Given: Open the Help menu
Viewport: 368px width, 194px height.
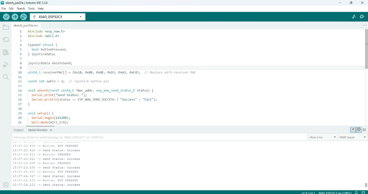Looking at the screenshot, I should [41, 9].
